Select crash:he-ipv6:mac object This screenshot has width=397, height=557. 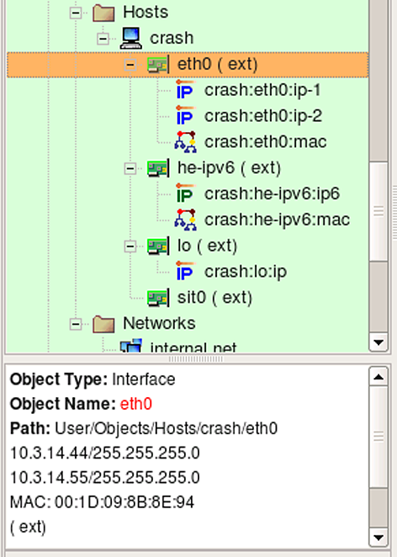pyautogui.click(x=277, y=220)
